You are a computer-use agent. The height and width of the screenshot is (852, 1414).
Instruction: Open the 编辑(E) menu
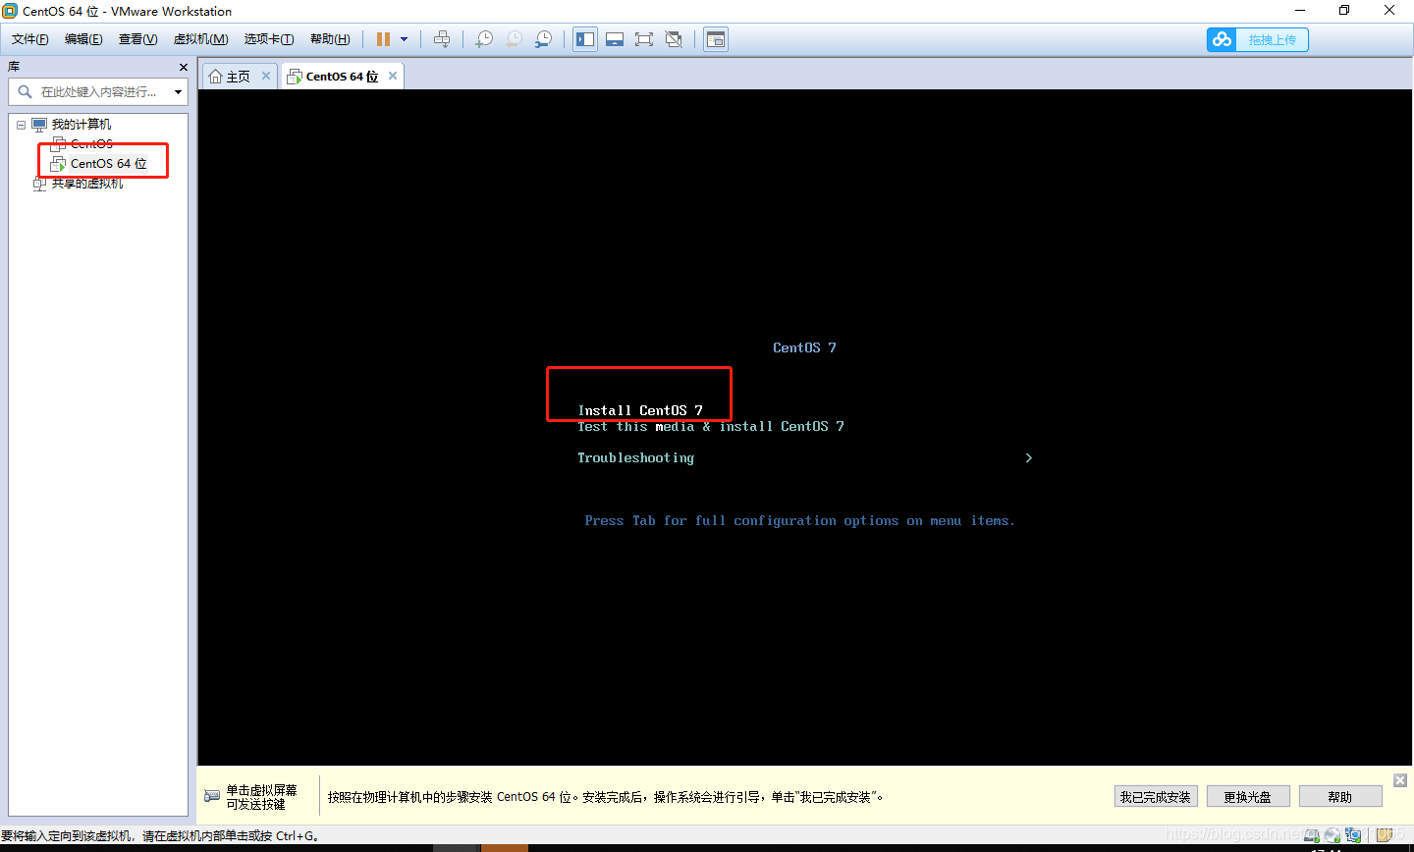(83, 39)
